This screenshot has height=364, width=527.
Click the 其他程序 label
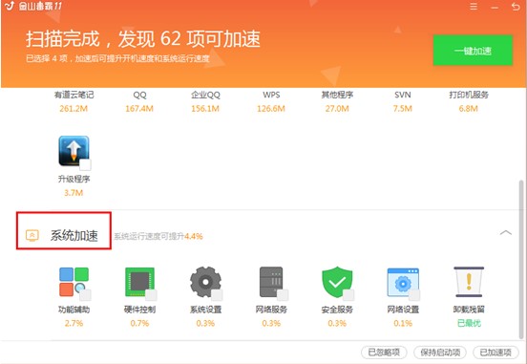point(337,95)
